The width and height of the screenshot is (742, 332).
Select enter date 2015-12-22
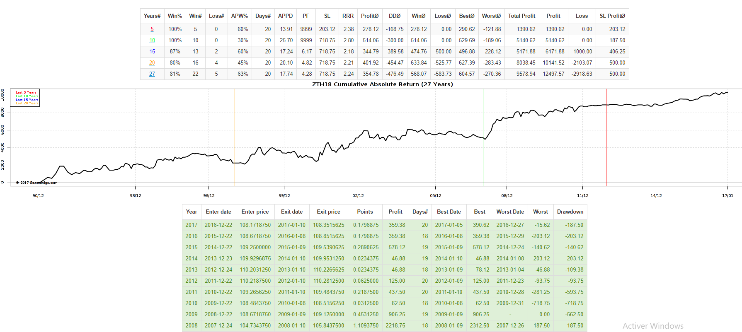click(218, 236)
